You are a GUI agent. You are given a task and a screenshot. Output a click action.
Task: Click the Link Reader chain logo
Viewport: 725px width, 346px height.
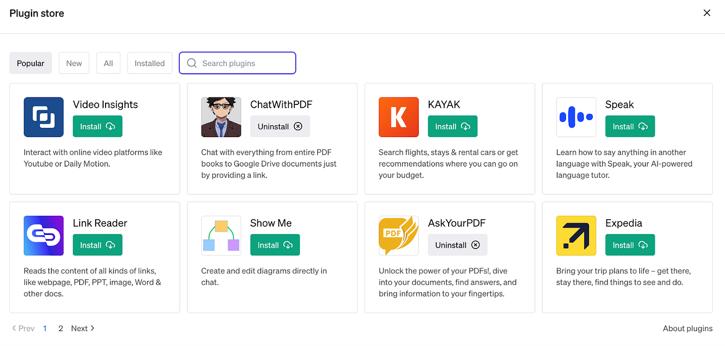coord(44,236)
